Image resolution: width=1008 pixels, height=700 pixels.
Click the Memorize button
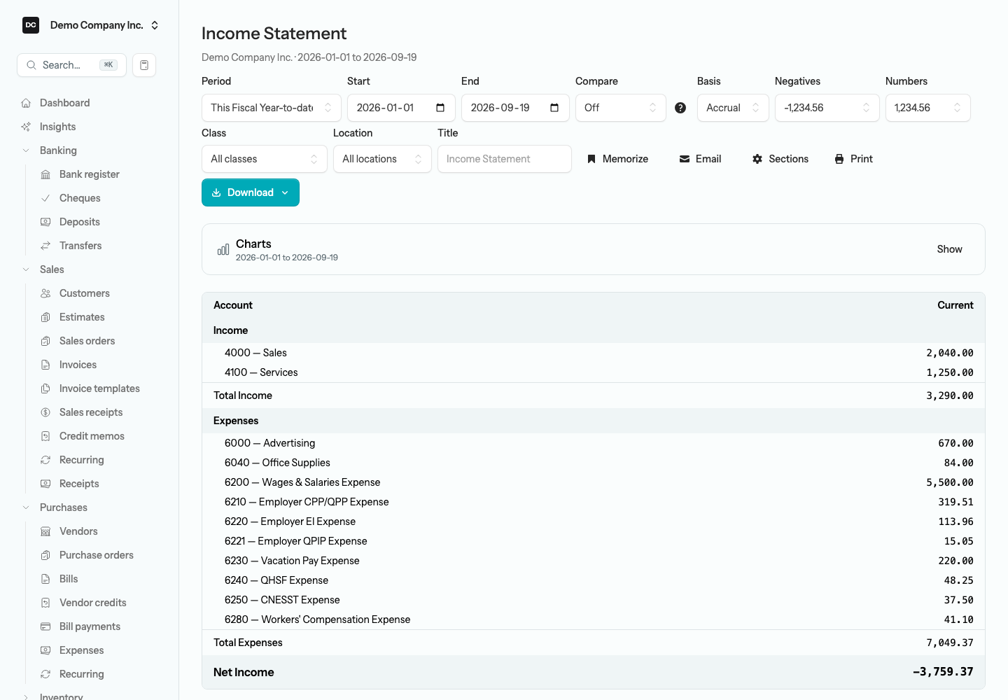(x=617, y=159)
